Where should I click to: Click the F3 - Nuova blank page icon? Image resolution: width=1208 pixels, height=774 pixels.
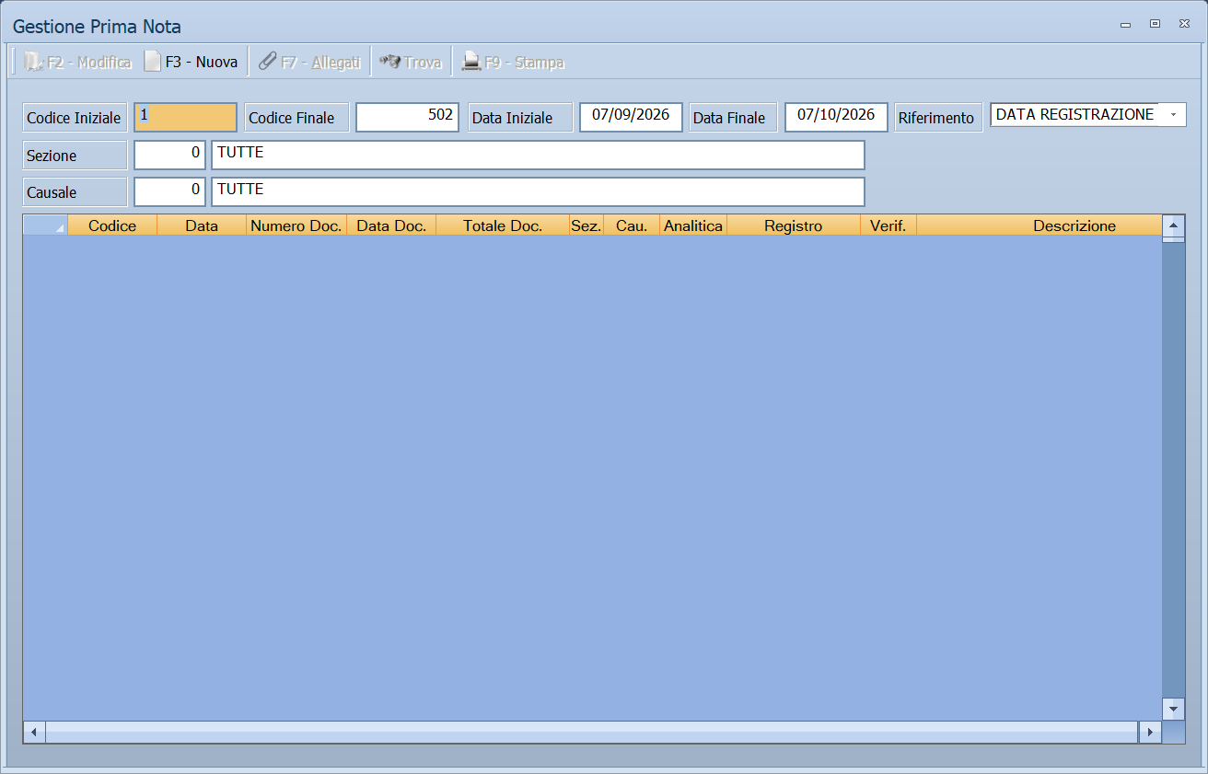[x=153, y=62]
